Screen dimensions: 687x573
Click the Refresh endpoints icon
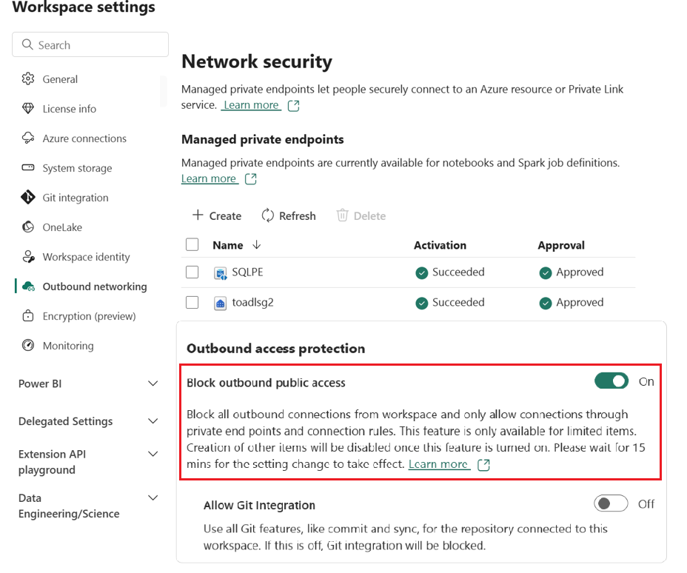(x=268, y=215)
